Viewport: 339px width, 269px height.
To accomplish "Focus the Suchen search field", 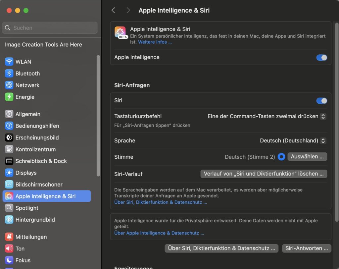I will coord(50,28).
